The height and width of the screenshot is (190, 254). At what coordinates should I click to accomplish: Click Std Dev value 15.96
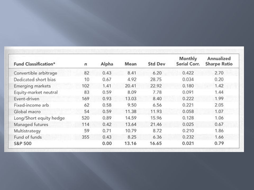click(x=156, y=118)
